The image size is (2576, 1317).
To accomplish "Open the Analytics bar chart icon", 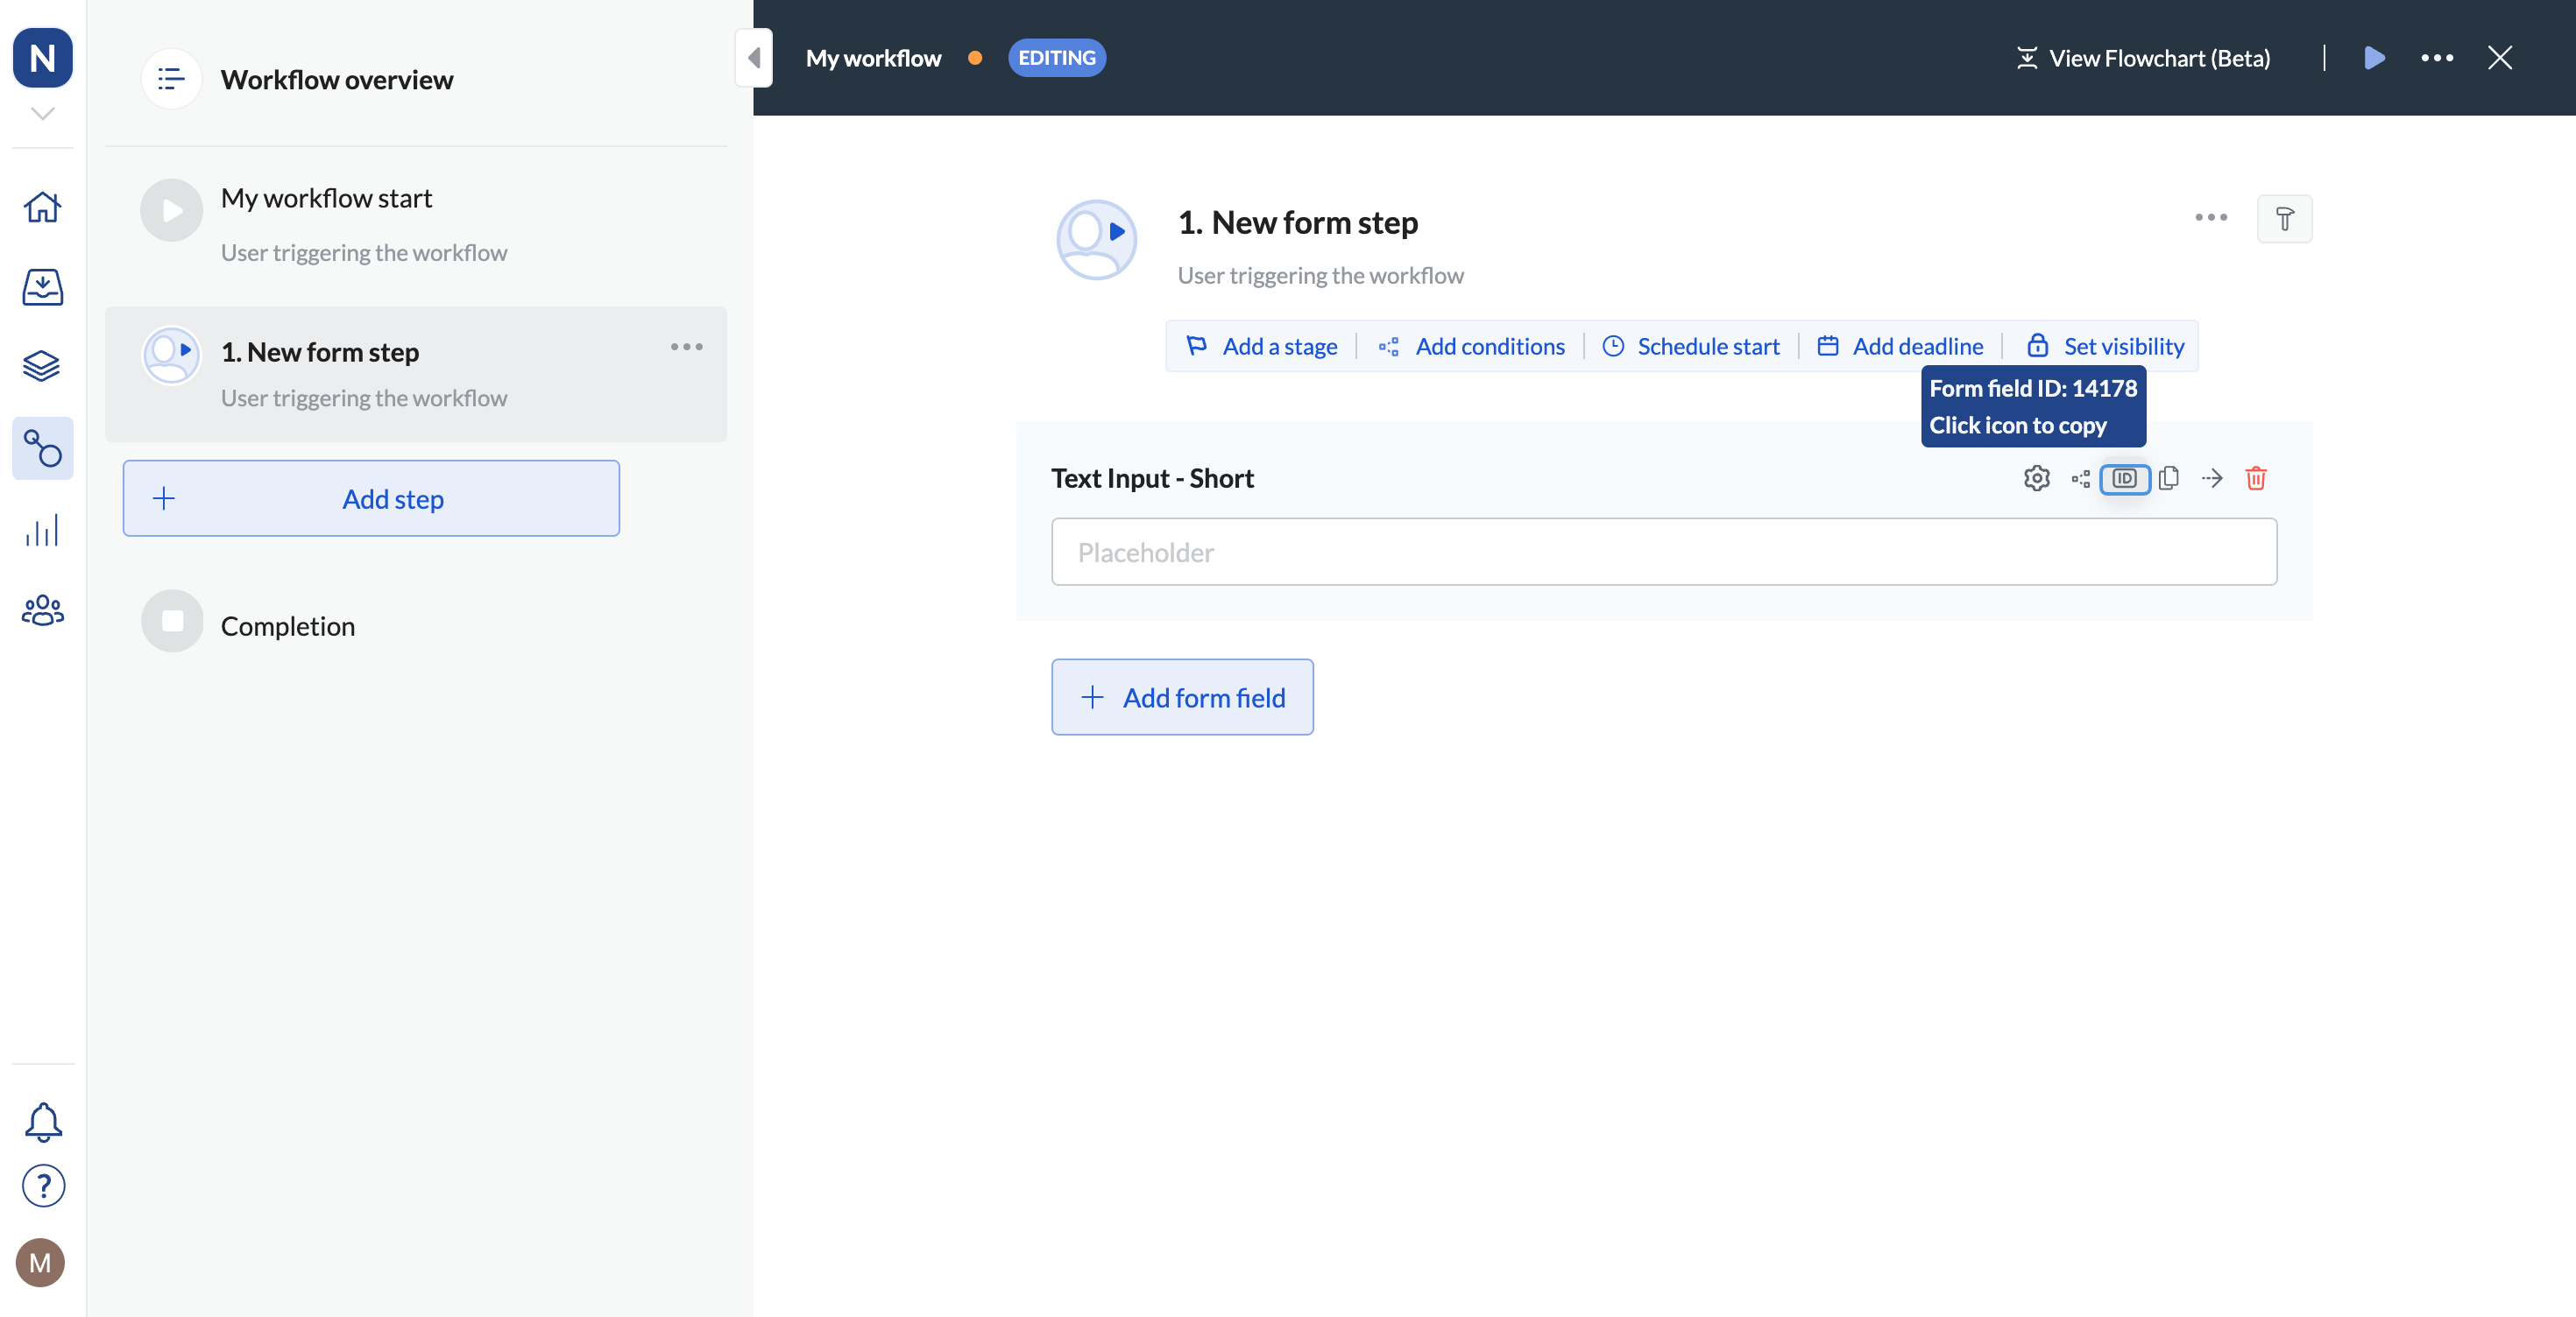I will pos(42,530).
